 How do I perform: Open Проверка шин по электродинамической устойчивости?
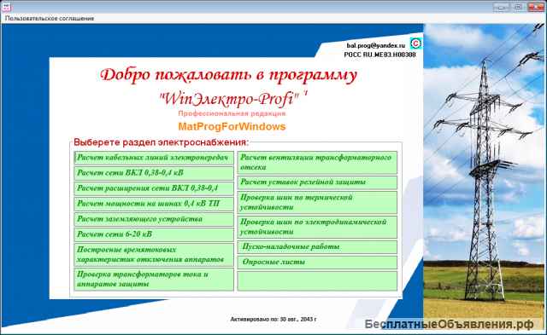tap(317, 227)
